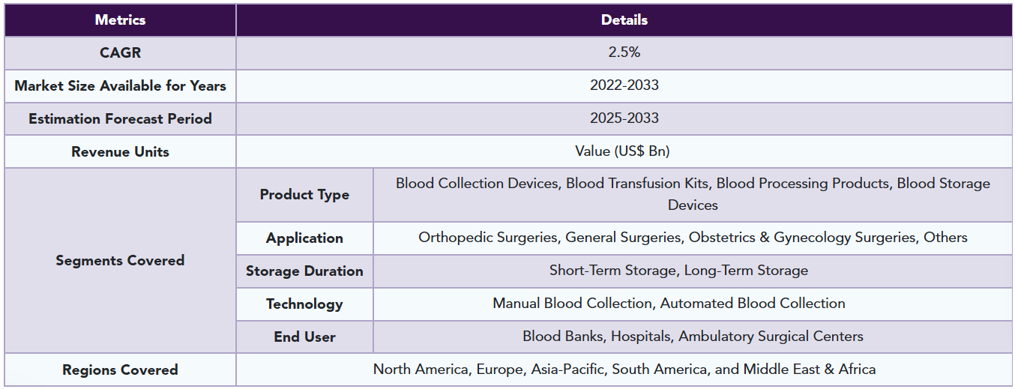
Task: Click the 2.5% CAGR value cell
Action: (624, 53)
